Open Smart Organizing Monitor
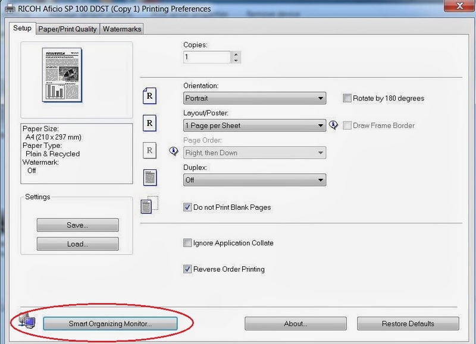Image resolution: width=476 pixels, height=344 pixels. coord(110,324)
